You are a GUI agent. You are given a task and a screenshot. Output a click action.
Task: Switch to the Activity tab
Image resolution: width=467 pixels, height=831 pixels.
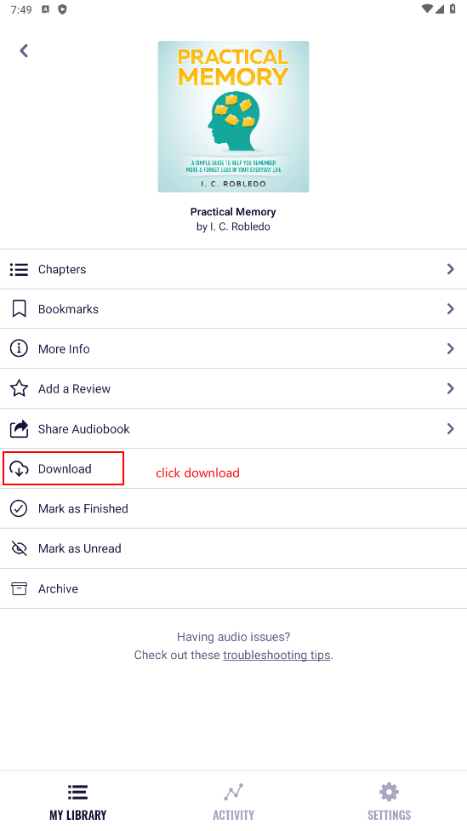(233, 802)
